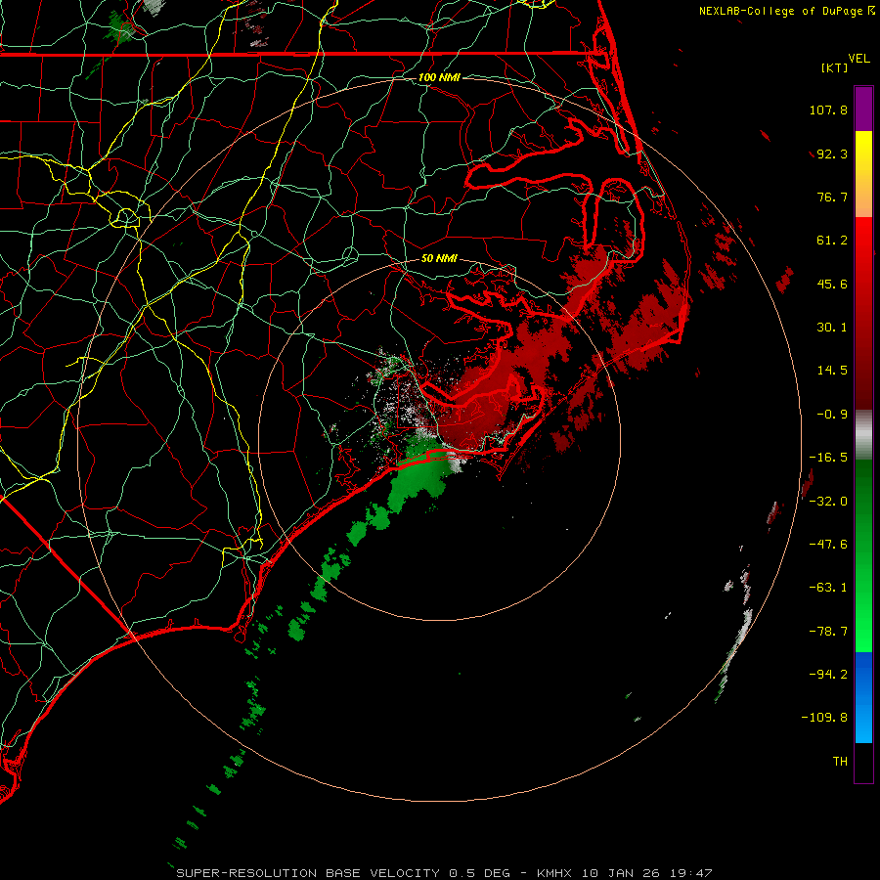Select the 107.8 value on velocity scale
This screenshot has height=880, width=880.
click(x=828, y=110)
